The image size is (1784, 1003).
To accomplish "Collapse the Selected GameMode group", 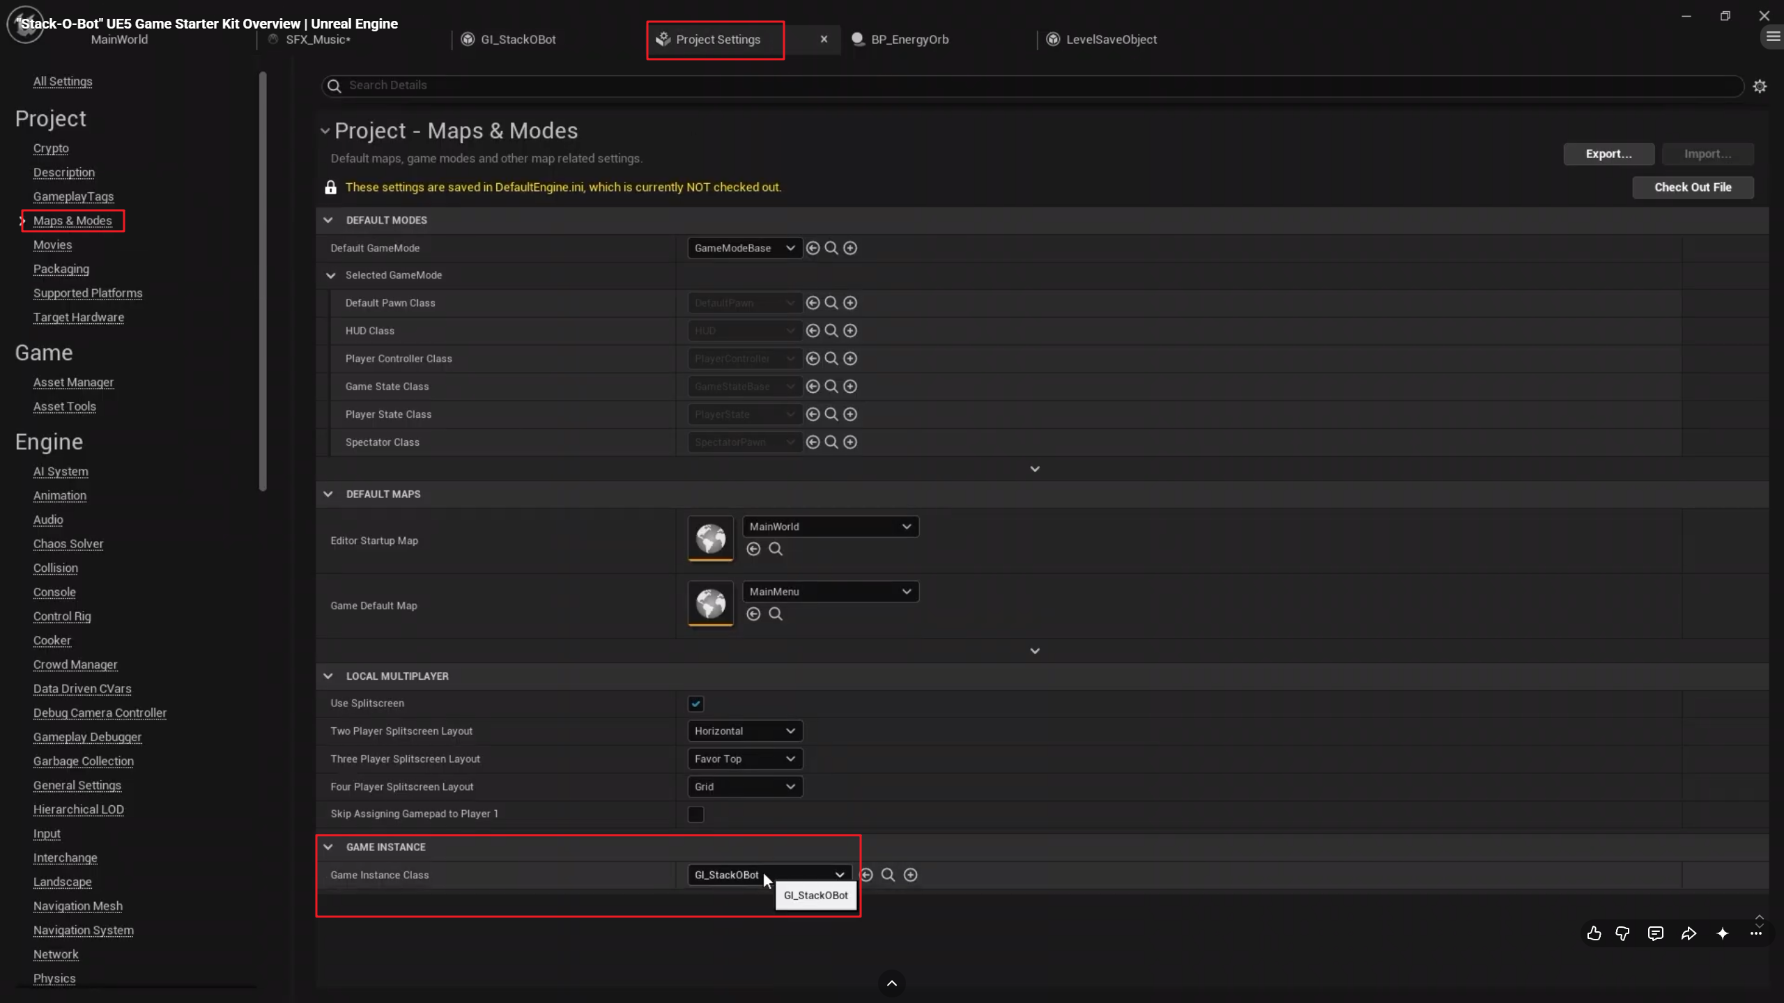I will coord(331,275).
